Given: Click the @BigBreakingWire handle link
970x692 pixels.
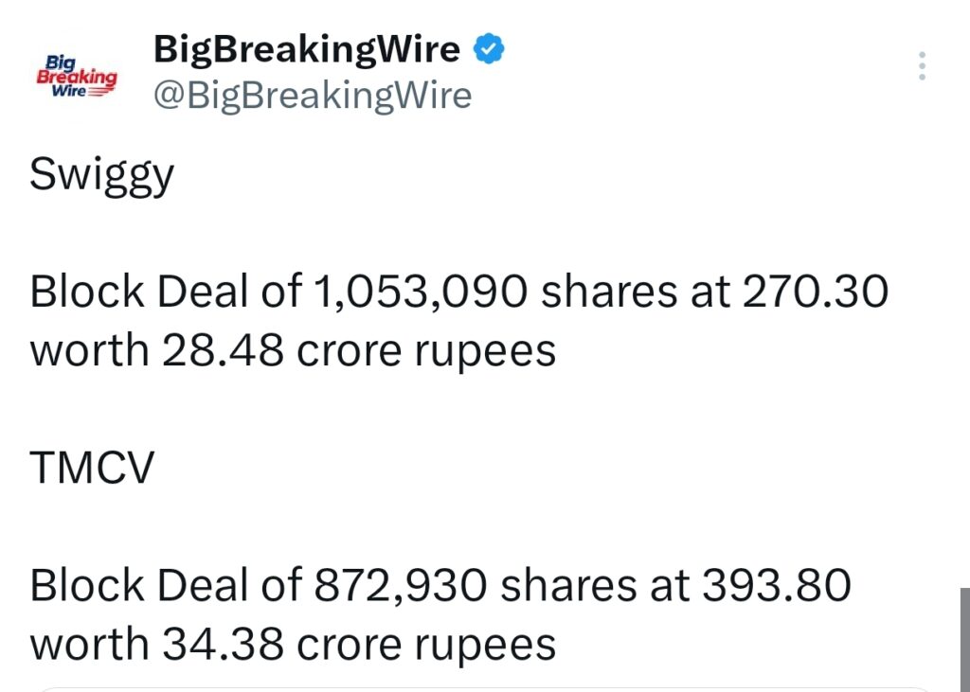Looking at the screenshot, I should [313, 94].
